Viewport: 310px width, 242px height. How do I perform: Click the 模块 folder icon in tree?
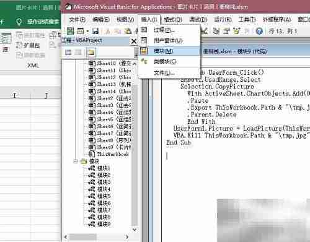click(x=84, y=162)
